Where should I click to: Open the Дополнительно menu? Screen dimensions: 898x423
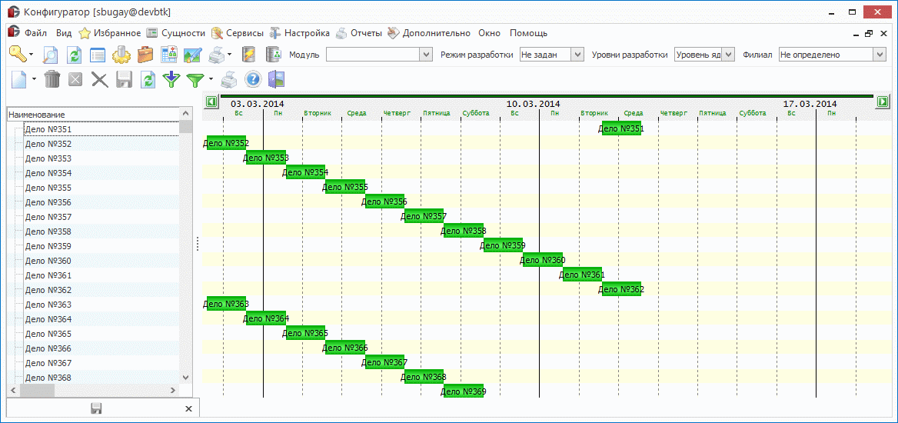429,33
